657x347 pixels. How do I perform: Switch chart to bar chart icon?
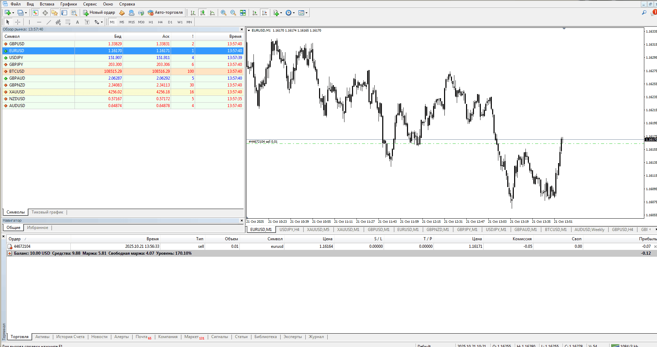(x=193, y=13)
